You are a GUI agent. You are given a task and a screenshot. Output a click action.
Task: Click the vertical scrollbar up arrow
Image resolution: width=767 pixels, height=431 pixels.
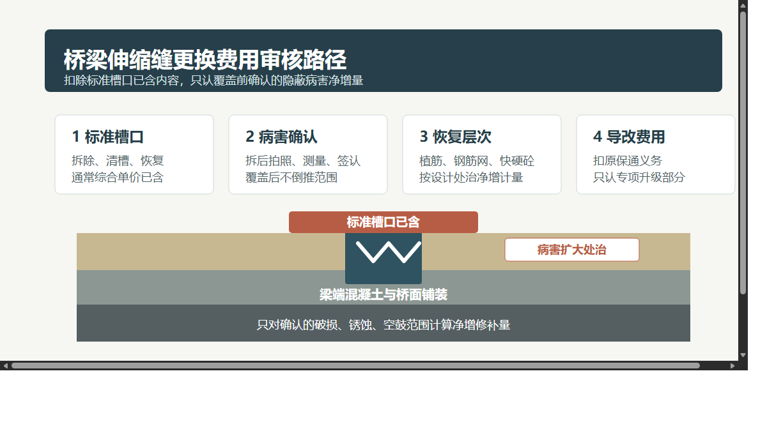click(743, 5)
